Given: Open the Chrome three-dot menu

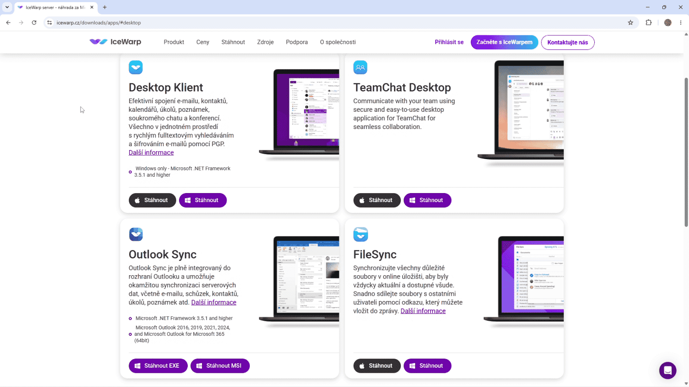Looking at the screenshot, I should click(681, 23).
